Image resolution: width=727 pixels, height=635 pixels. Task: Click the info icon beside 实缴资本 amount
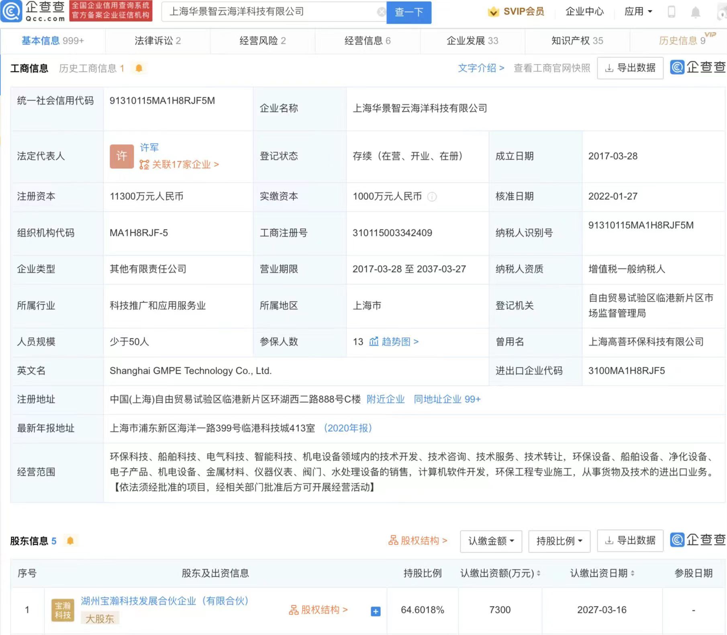coord(432,197)
